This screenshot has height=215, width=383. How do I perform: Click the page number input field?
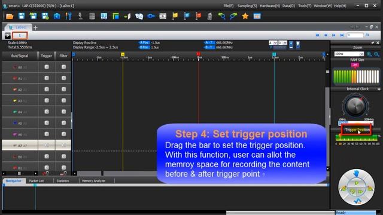[x=355, y=35]
